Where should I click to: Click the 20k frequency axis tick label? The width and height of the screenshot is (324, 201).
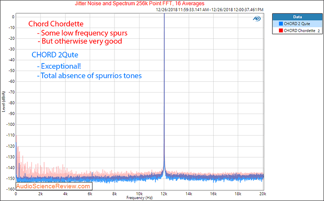click(262, 194)
